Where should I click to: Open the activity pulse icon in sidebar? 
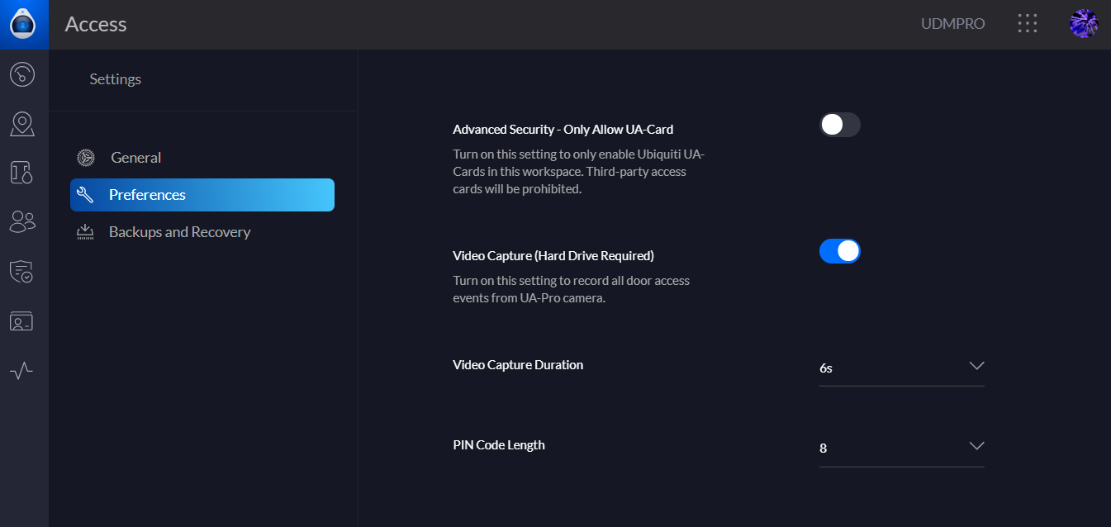[x=22, y=370]
